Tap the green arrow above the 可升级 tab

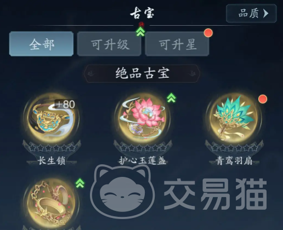[140, 31]
